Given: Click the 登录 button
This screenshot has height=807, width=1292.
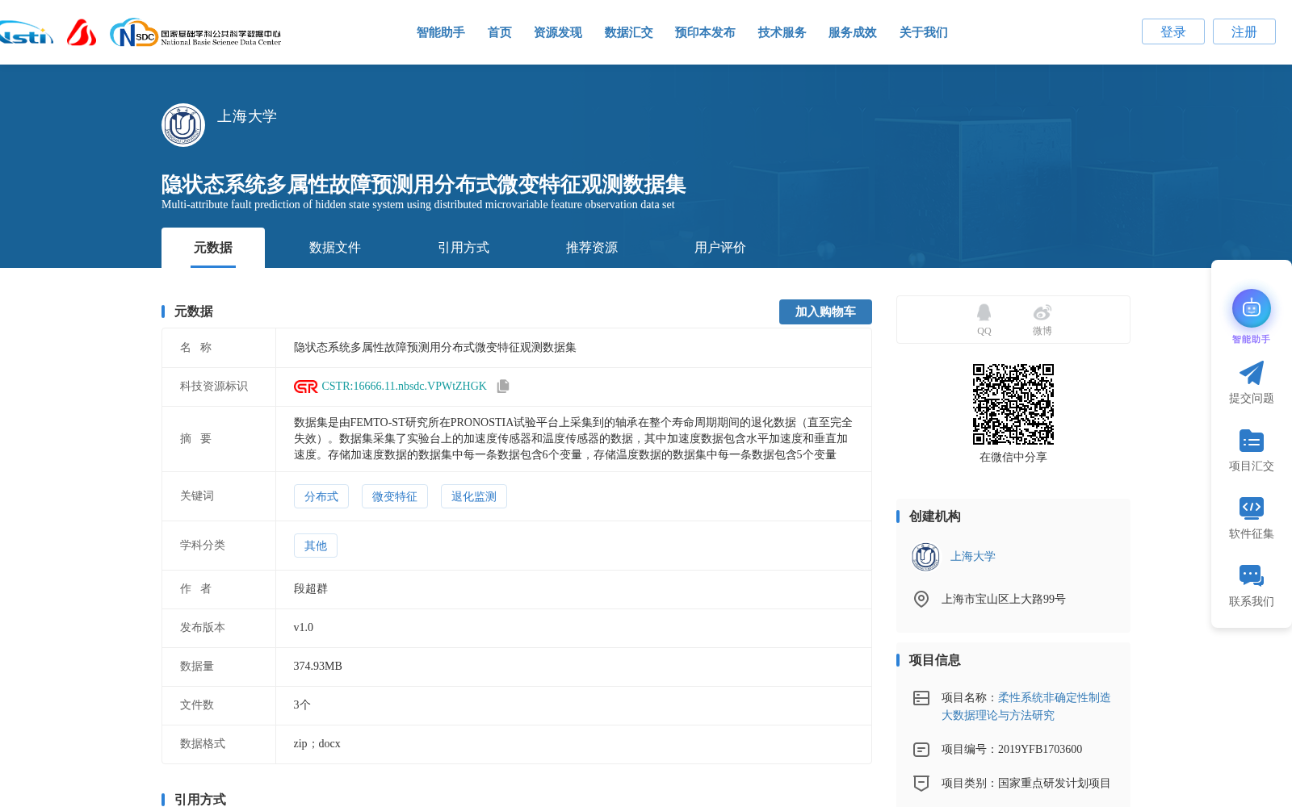Looking at the screenshot, I should click(1173, 31).
